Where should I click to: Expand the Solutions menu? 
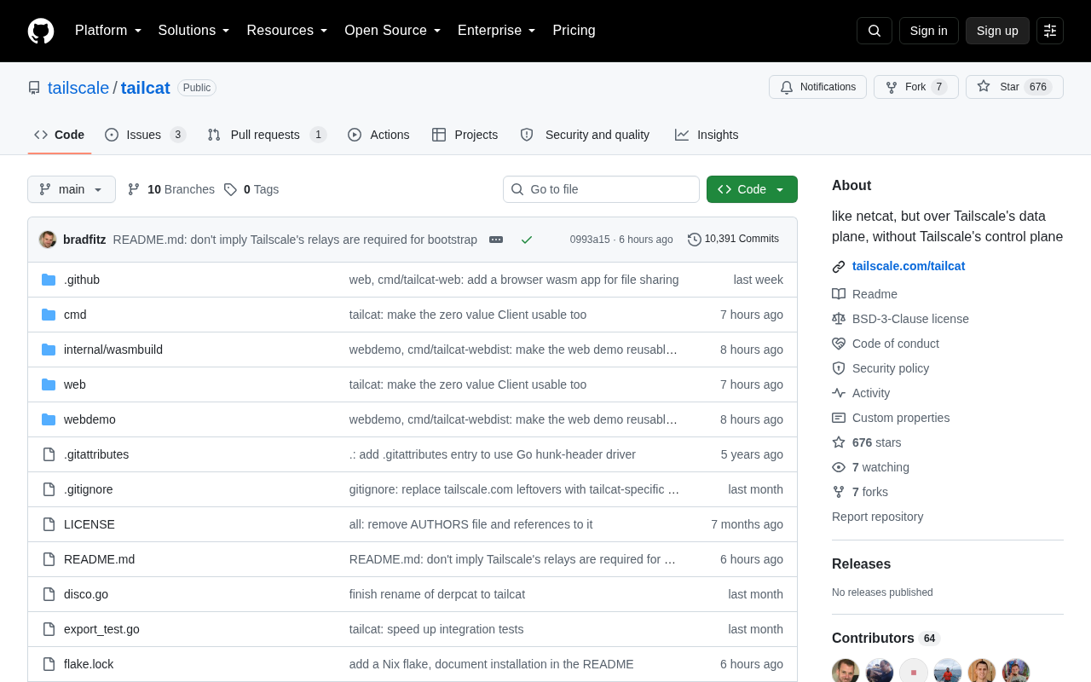coord(194,31)
